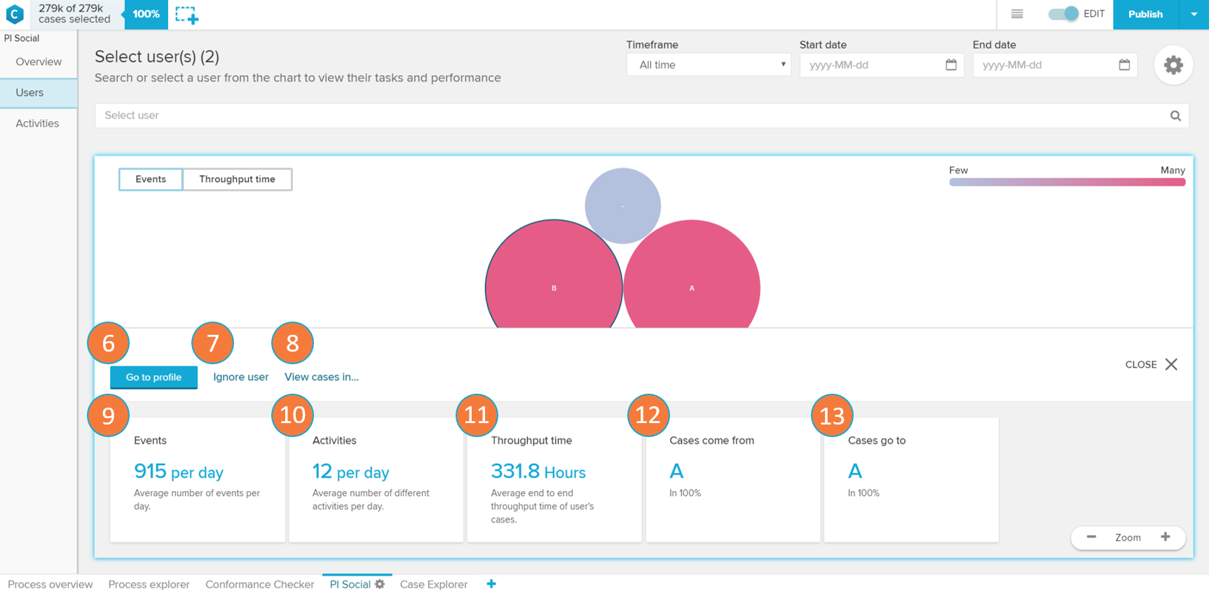Click the Few to Many color gradient
Screen dimensions: 1209x594
pos(1067,182)
